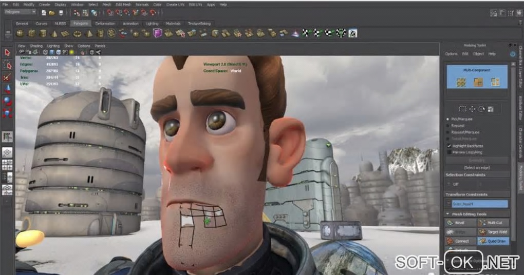Open the Modeling Toolkit Object menu
This screenshot has height=275, width=524.
[x=478, y=54]
